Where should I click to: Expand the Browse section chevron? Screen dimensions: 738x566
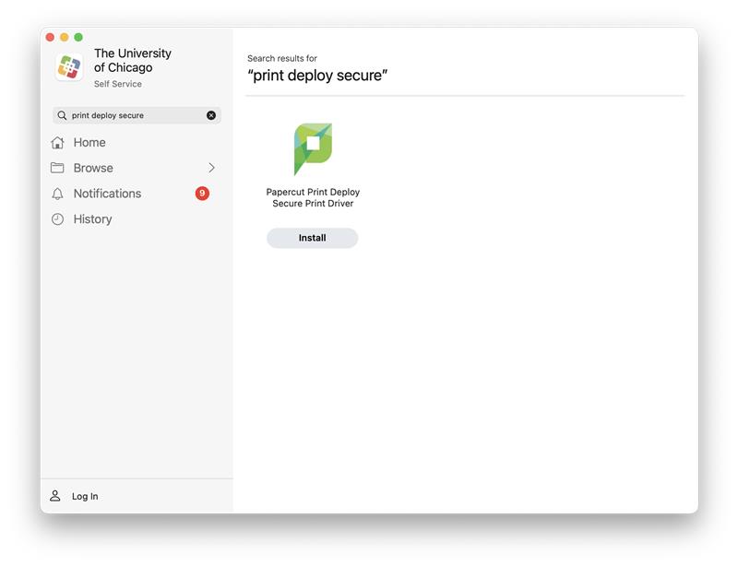pyautogui.click(x=212, y=168)
